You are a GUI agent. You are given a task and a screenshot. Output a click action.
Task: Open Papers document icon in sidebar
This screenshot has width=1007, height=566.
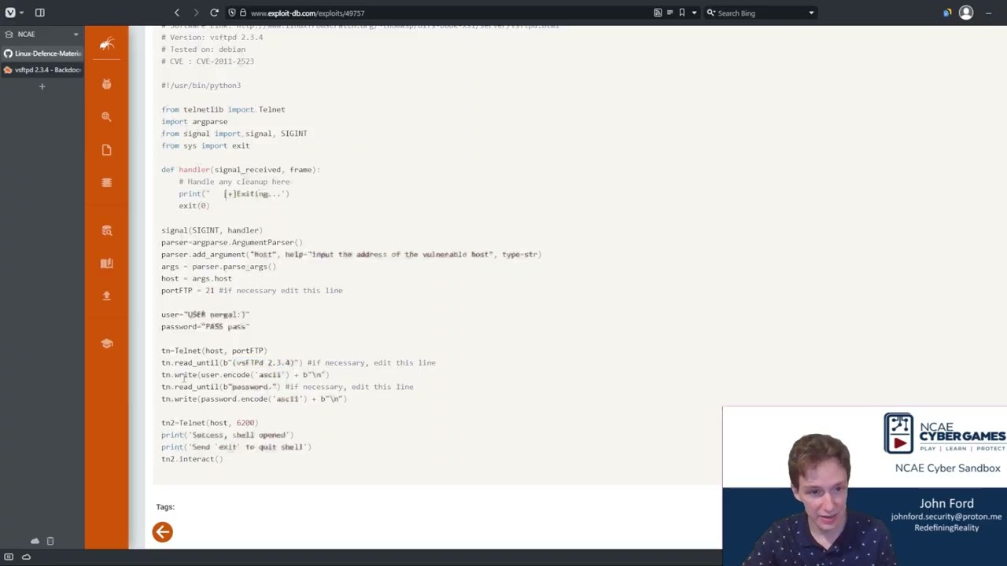click(106, 149)
